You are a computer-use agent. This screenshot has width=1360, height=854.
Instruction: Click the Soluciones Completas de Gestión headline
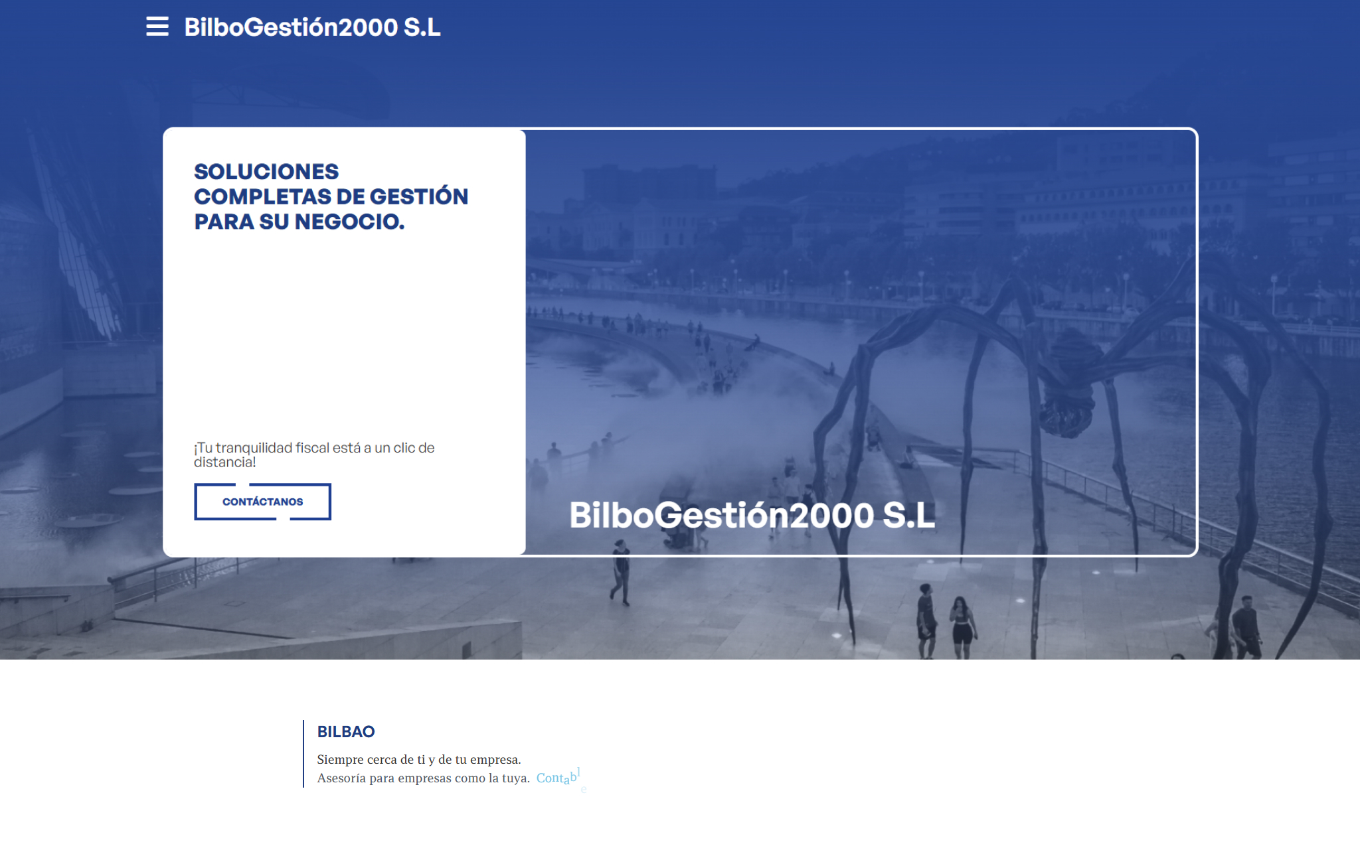(330, 196)
